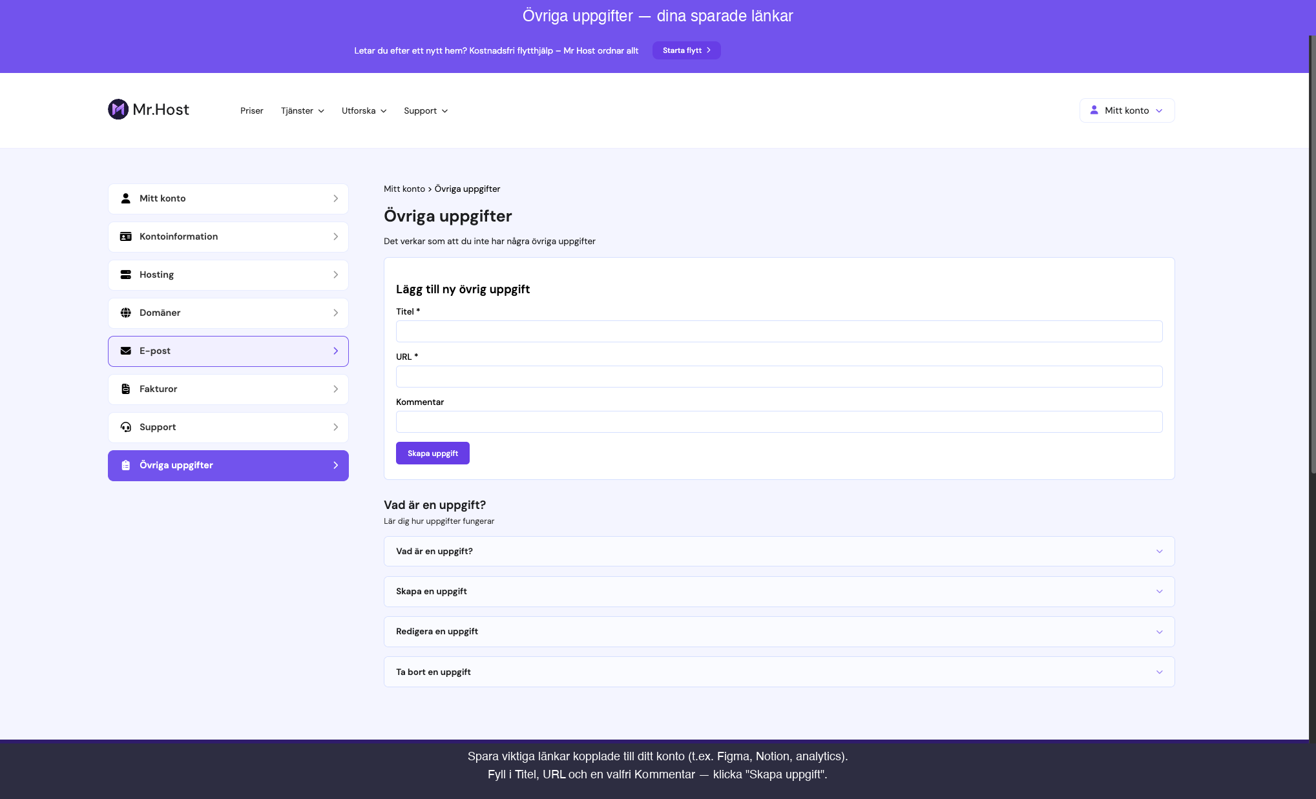Open the Support dropdown in top navigation
The height and width of the screenshot is (799, 1316).
(426, 111)
